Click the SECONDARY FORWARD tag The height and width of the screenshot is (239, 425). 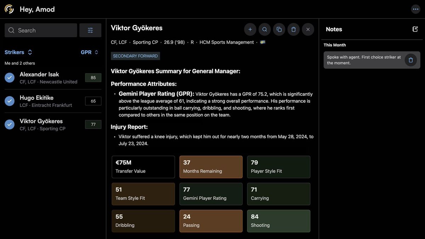point(135,56)
